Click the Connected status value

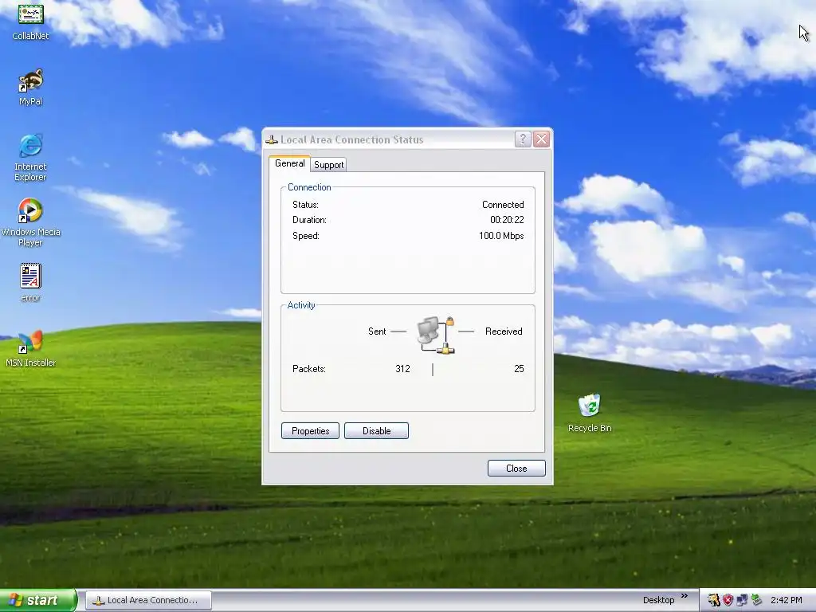(503, 205)
